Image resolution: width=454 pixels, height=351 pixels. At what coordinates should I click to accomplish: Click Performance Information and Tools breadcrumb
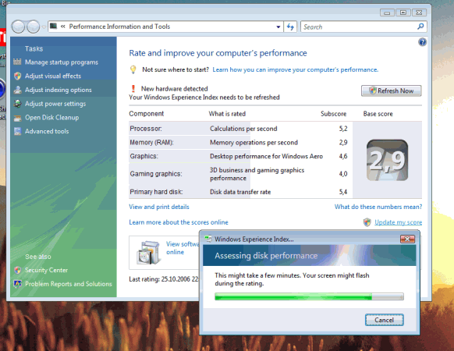tap(119, 27)
